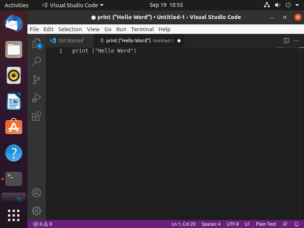Open the Edit menu
Screen dimensions: 304x228
48,29
